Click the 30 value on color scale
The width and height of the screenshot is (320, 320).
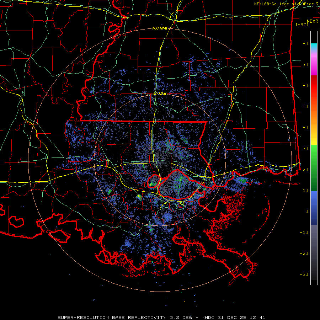tap(305, 149)
